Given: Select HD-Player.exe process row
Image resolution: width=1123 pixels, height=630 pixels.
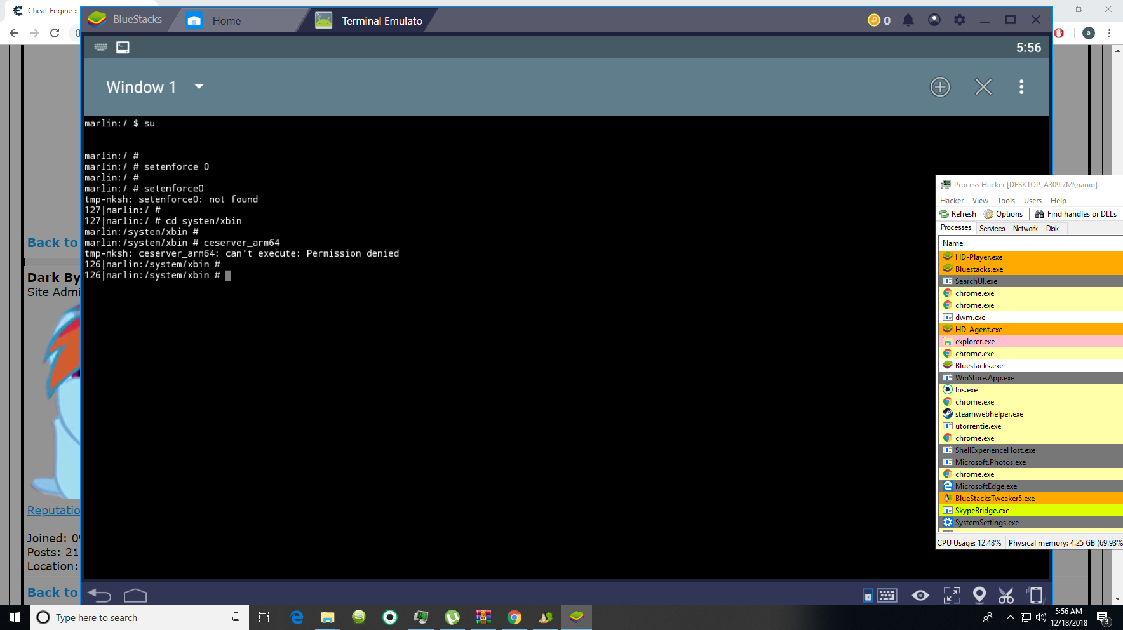Looking at the screenshot, I should point(1031,257).
